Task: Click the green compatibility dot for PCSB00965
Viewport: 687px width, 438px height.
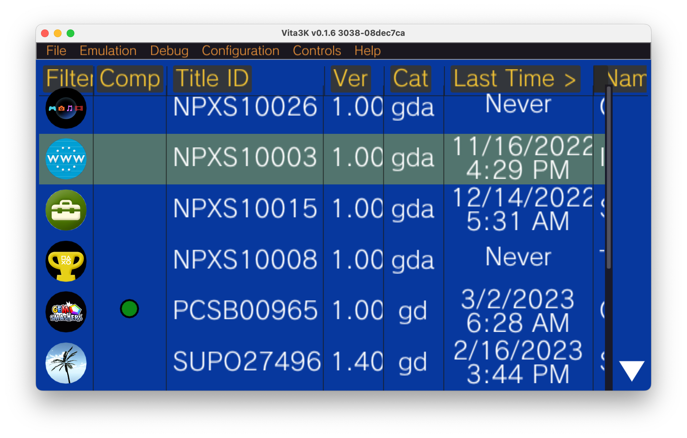Action: [129, 309]
